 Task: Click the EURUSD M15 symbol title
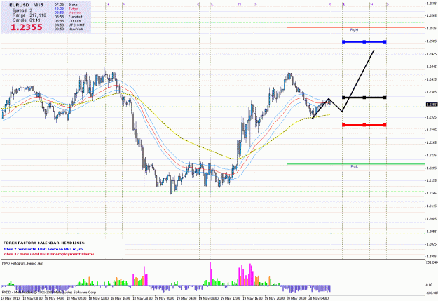click(x=26, y=5)
